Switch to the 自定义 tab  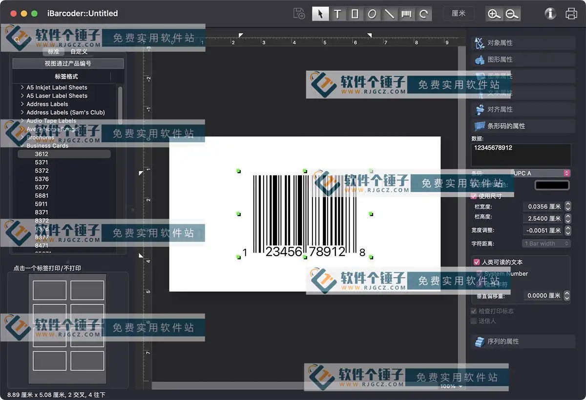[79, 51]
